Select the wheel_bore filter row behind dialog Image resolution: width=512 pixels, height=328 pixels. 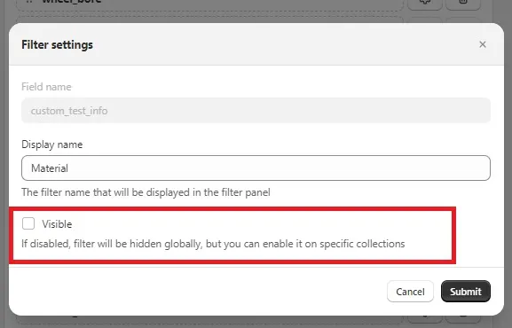click(209, 4)
